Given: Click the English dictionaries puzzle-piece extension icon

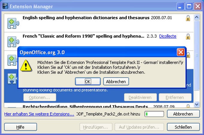Looking at the screenshot, I should 13,23.
